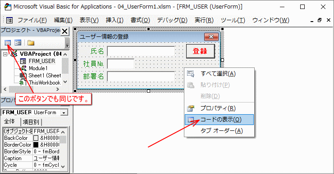
Task: Click the red X on the user form
Action: click(x=211, y=37)
